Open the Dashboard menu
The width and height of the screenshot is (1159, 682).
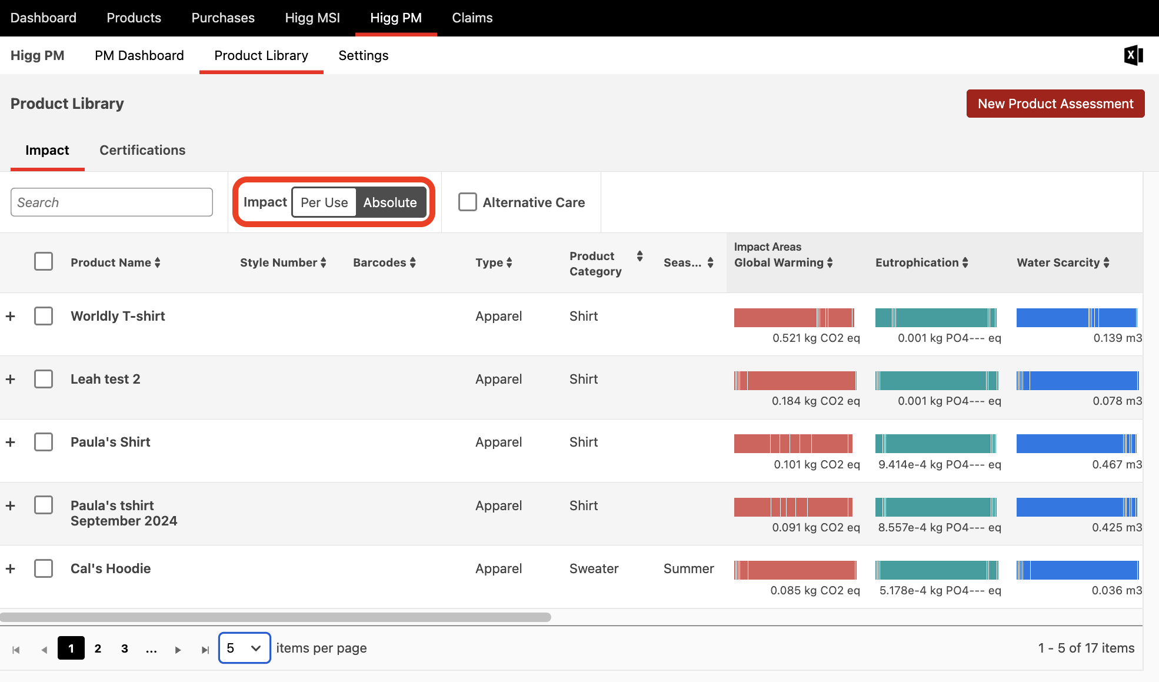(44, 18)
